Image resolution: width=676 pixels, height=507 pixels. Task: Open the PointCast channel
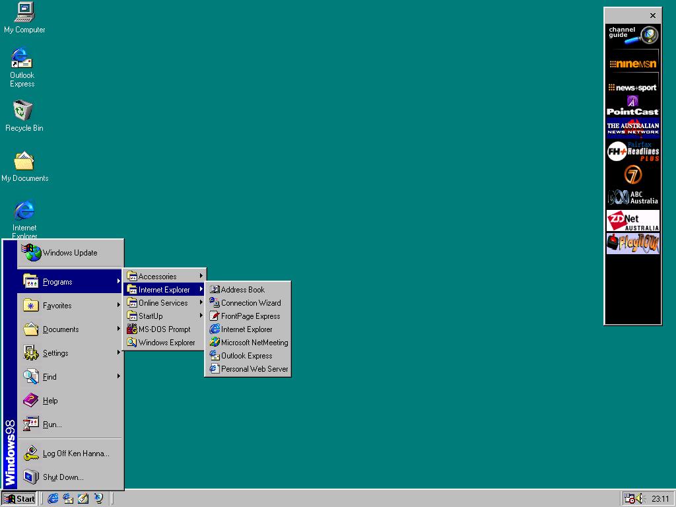(x=633, y=106)
